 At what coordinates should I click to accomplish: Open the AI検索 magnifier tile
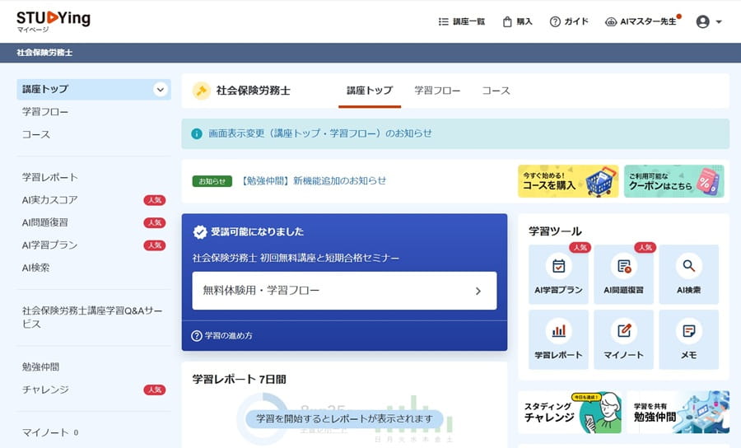click(x=688, y=274)
